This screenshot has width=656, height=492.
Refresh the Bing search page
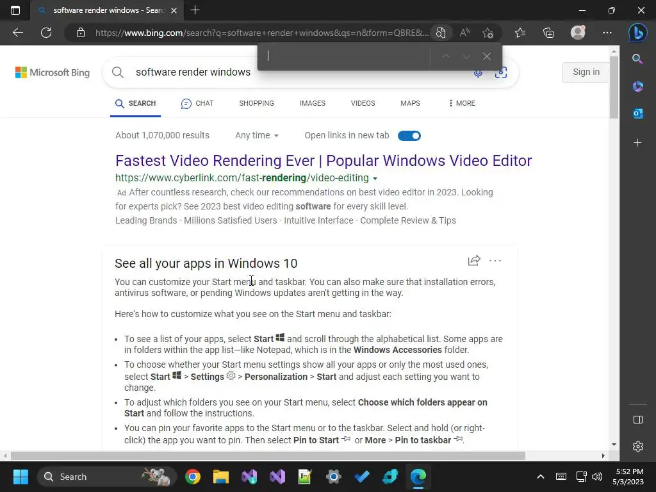tap(46, 33)
